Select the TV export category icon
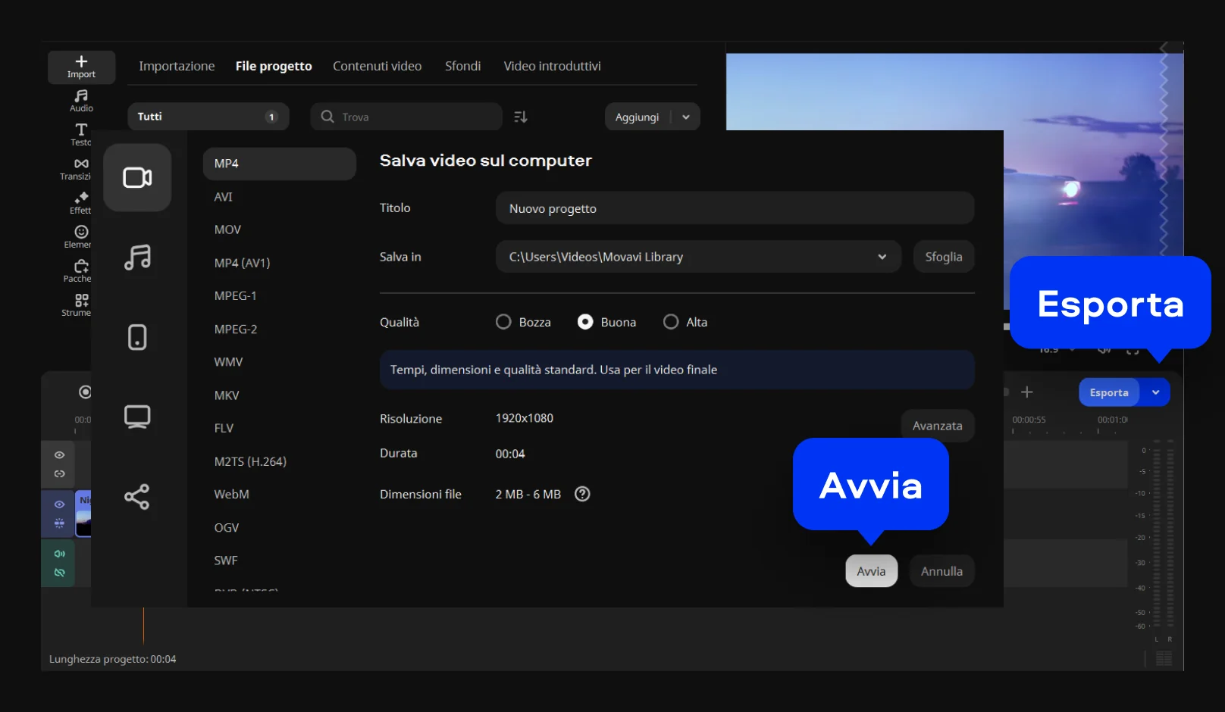This screenshot has width=1225, height=712. click(137, 417)
